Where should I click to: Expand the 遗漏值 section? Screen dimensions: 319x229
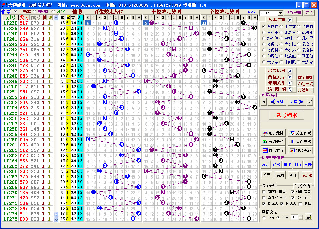[290, 89]
